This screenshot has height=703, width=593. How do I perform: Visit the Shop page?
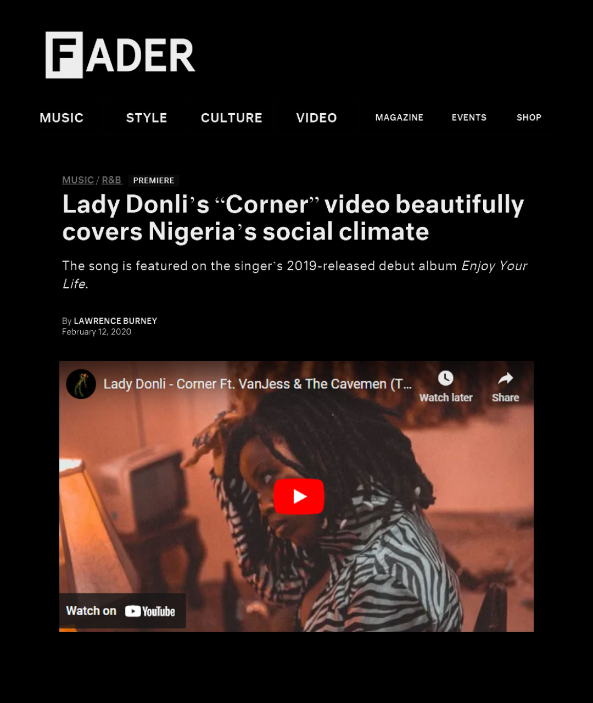[529, 118]
